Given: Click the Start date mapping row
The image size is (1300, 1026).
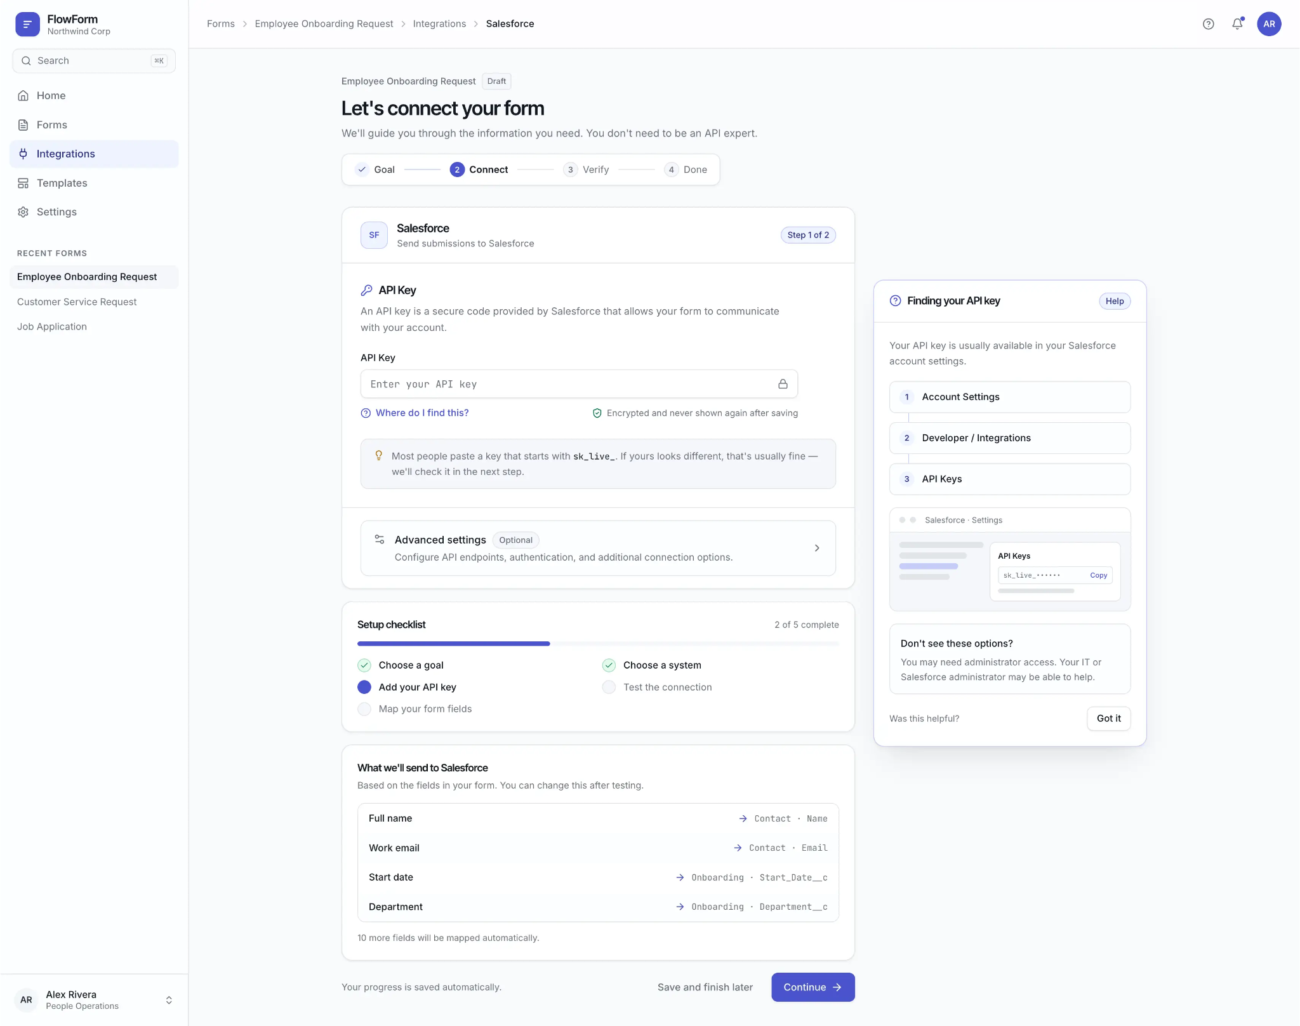Looking at the screenshot, I should coord(597,877).
